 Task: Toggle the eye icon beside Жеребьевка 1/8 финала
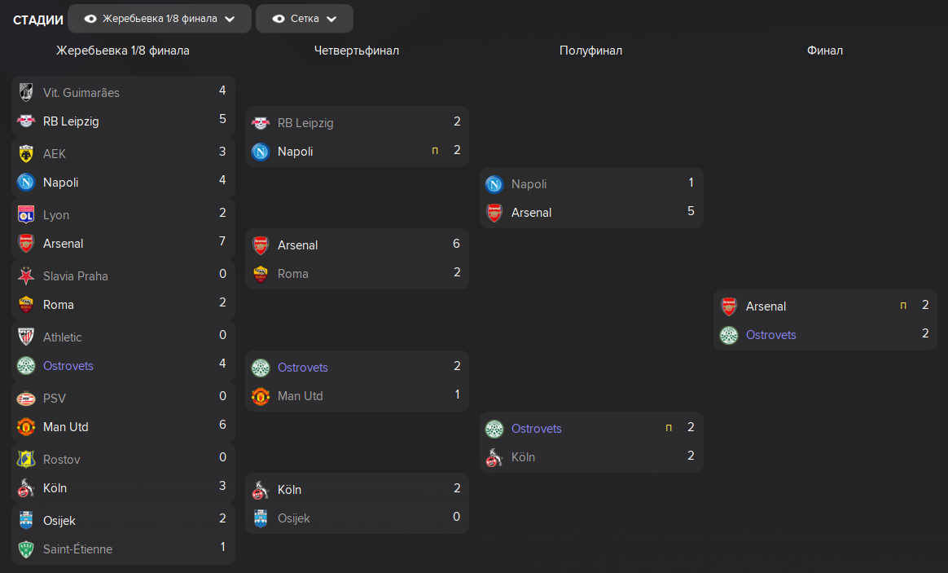pyautogui.click(x=90, y=19)
